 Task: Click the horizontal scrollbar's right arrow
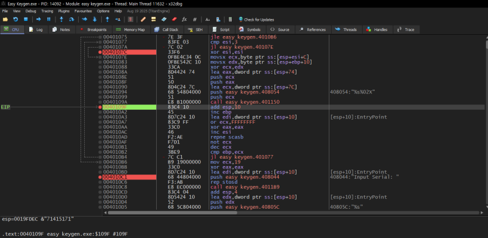[x=481, y=213]
